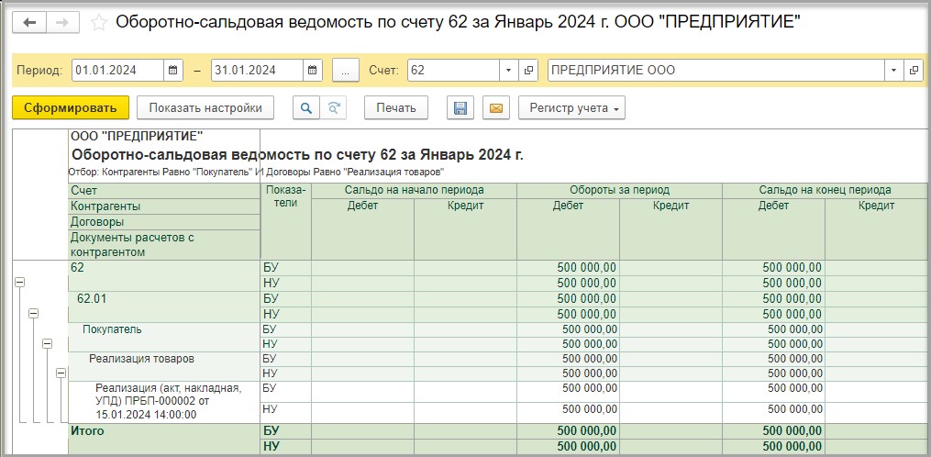Open calendar for period start date

pos(173,71)
